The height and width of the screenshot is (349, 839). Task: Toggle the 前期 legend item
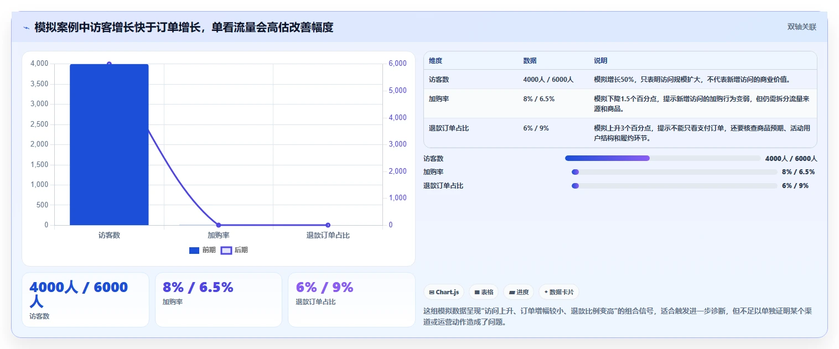203,250
